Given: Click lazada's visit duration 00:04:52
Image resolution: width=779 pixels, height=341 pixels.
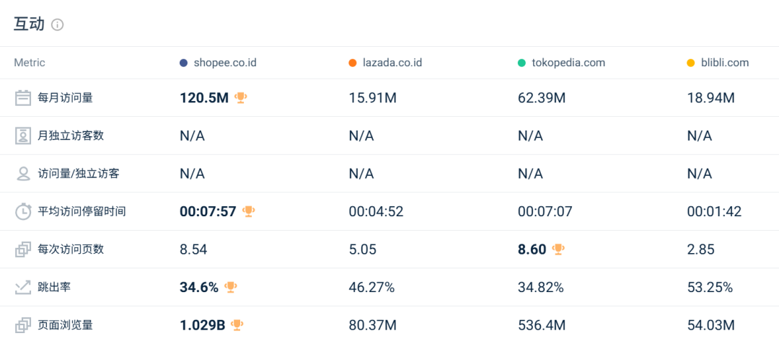Looking at the screenshot, I should 376,211.
